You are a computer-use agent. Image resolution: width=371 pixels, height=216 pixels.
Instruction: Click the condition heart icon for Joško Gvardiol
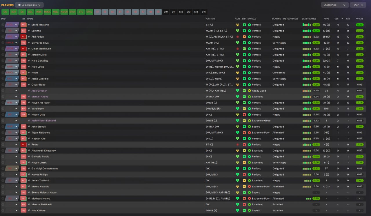(238, 79)
